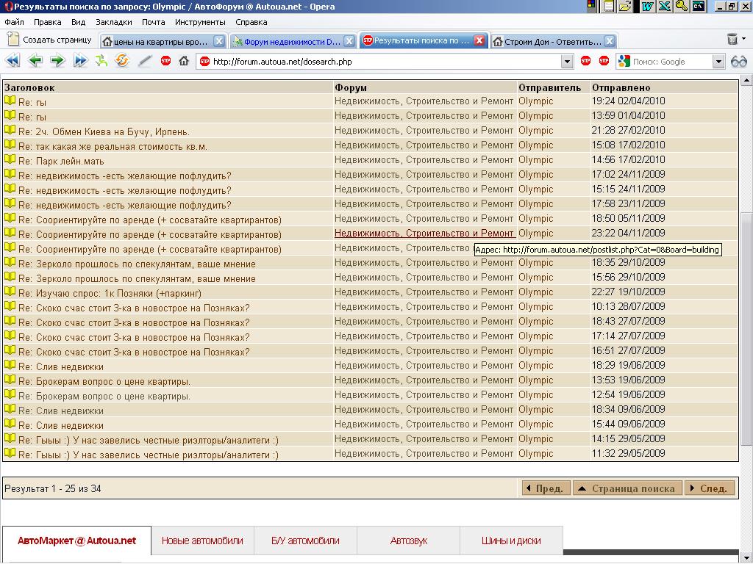Open the 'АвтоМаркет @ Autoua.net' tab
The height and width of the screenshot is (564, 753).
[76, 540]
